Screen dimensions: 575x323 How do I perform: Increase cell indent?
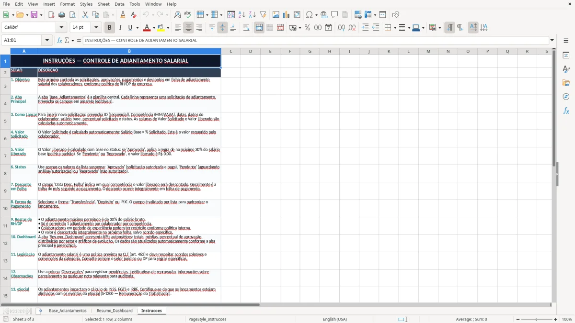365,28
